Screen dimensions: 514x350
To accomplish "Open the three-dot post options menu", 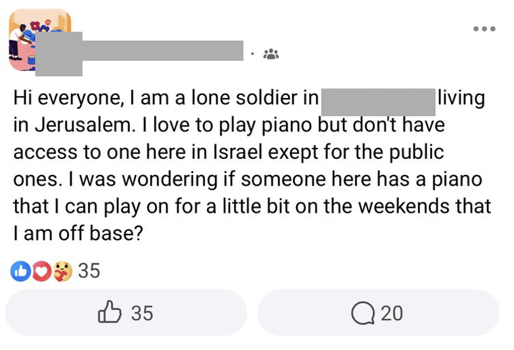I will click(x=484, y=29).
